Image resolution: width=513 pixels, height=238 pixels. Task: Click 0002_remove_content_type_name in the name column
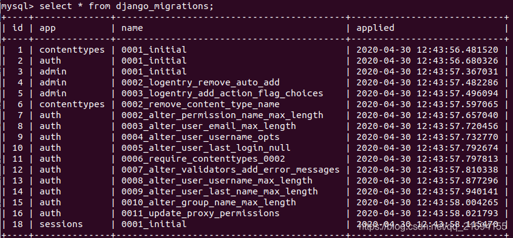(x=200, y=105)
